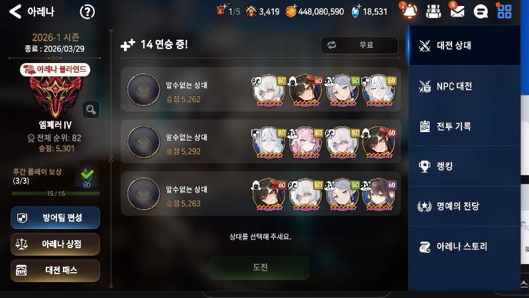Screen dimensions: 529x298
Task: Click the plus on gold 448,080,590
Action: 294,7
